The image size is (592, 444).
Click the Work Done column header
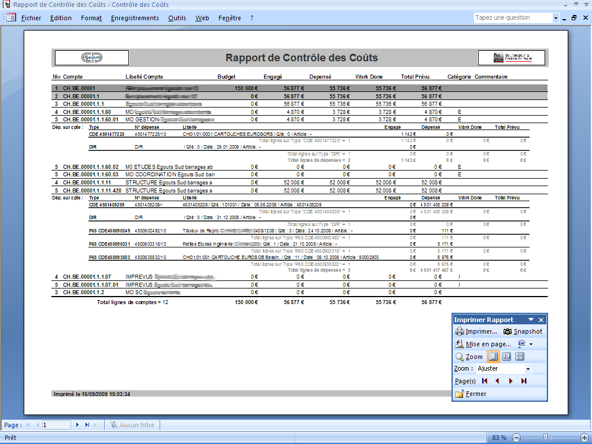pyautogui.click(x=369, y=77)
